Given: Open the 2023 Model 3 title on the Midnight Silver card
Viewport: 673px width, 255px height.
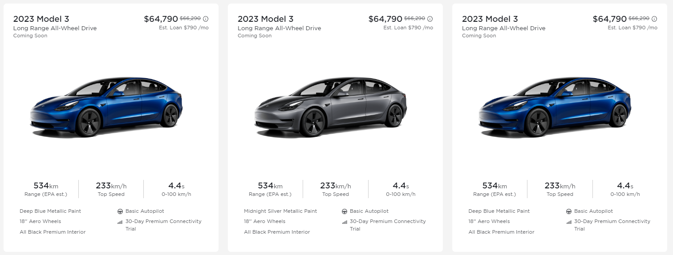Looking at the screenshot, I should [265, 19].
